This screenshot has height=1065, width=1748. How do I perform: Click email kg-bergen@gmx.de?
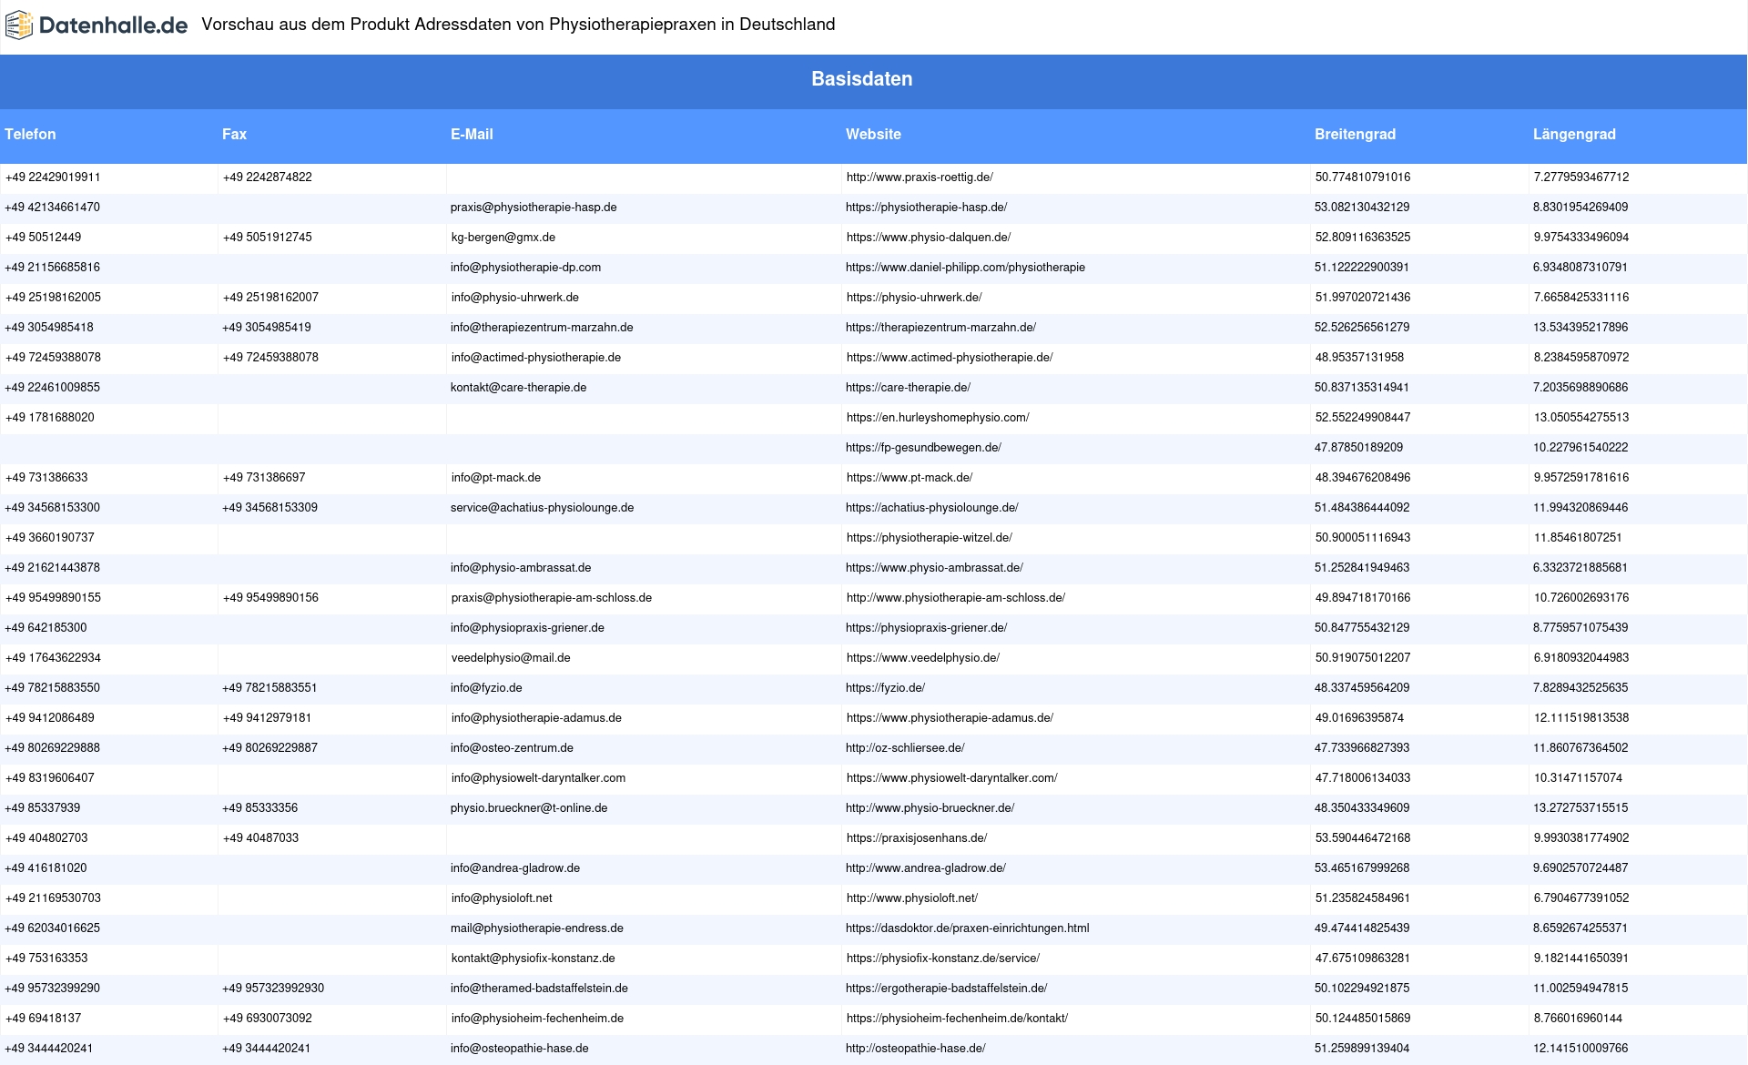tap(503, 238)
